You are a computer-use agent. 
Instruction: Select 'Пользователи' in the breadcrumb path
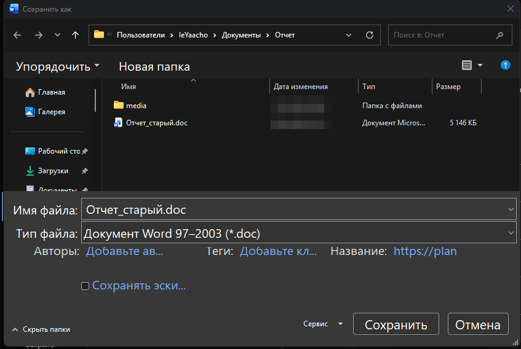click(141, 35)
